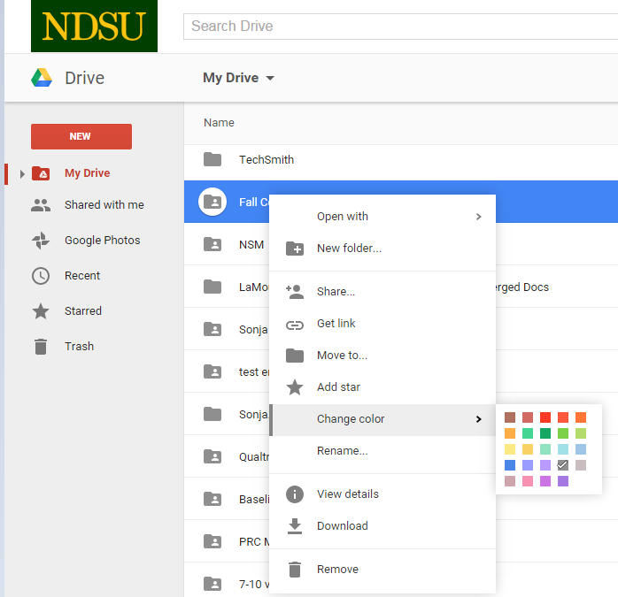Image resolution: width=618 pixels, height=597 pixels.
Task: Click the Search Drive input field
Action: [398, 27]
